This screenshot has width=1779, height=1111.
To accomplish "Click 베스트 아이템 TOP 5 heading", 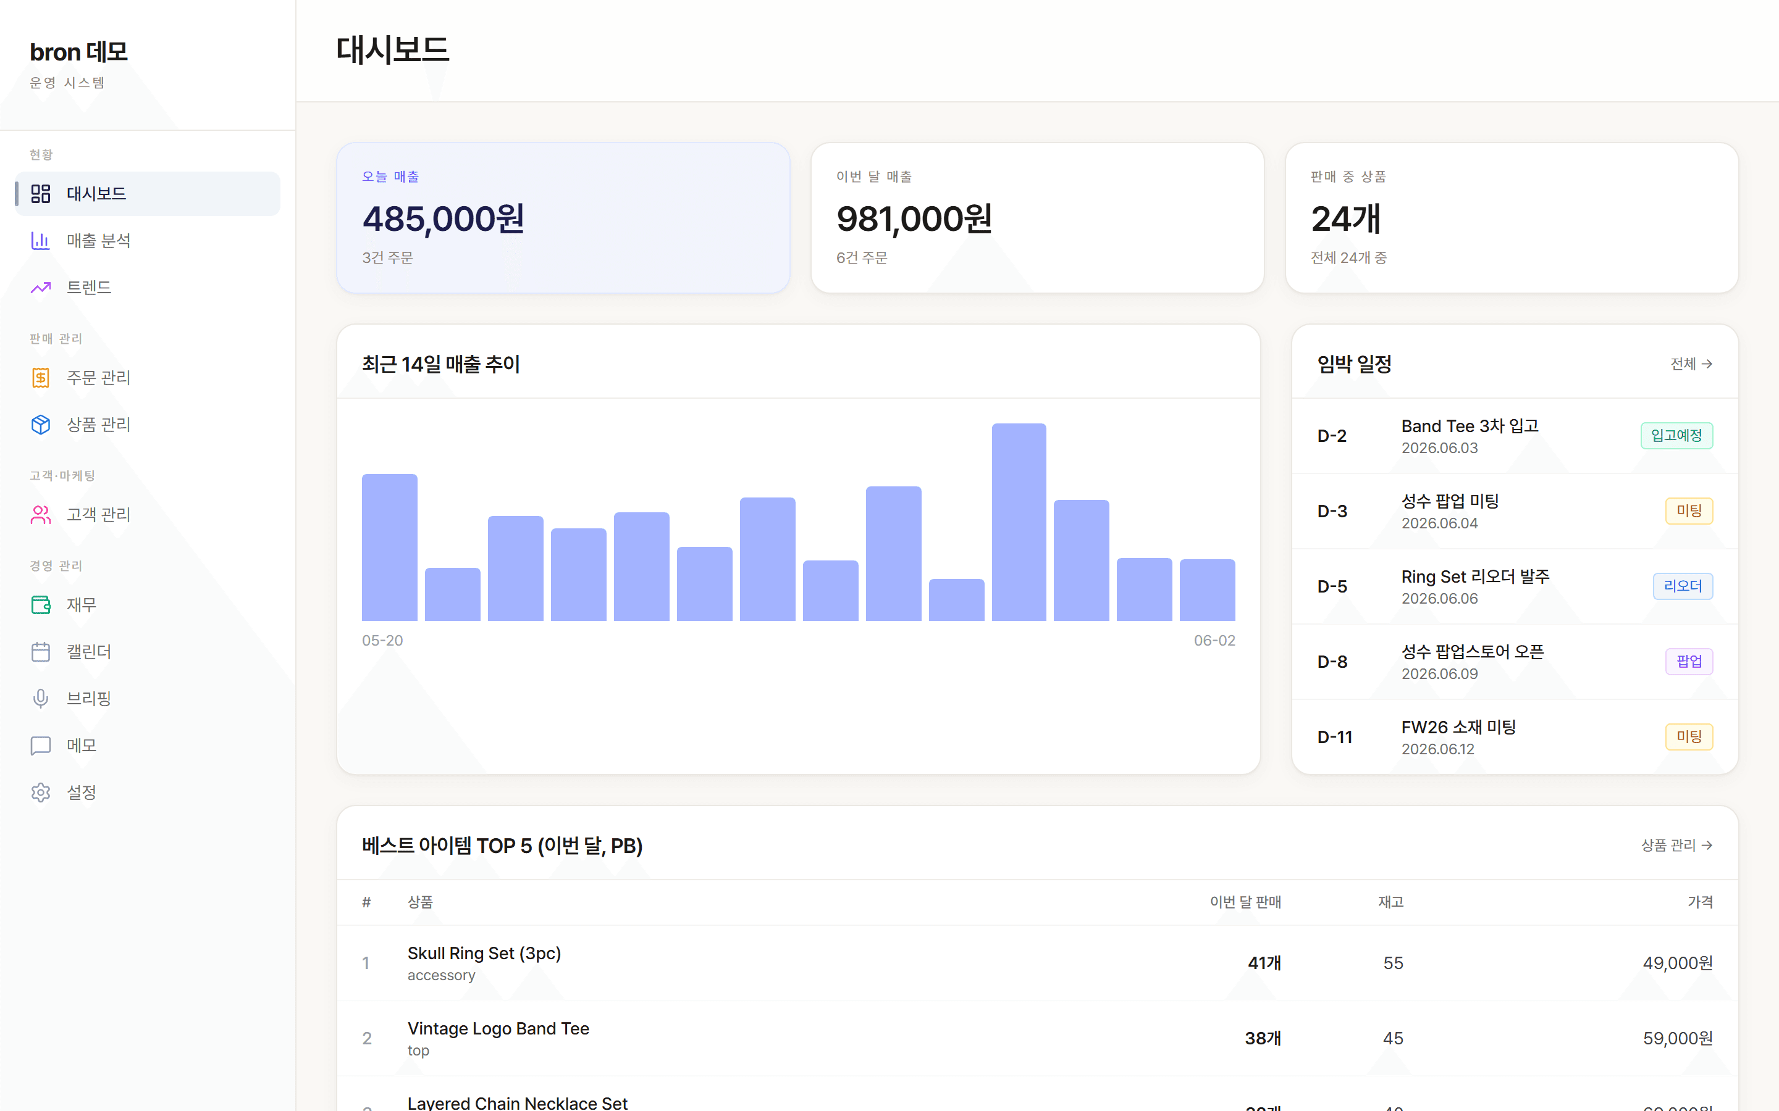I will tap(502, 846).
